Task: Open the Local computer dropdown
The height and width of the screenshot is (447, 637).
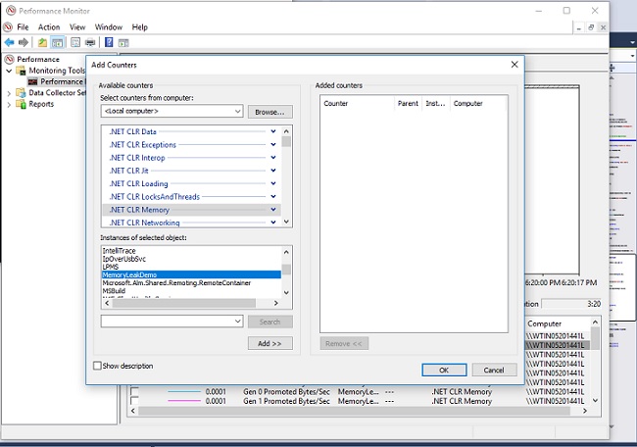Action: pos(238,111)
